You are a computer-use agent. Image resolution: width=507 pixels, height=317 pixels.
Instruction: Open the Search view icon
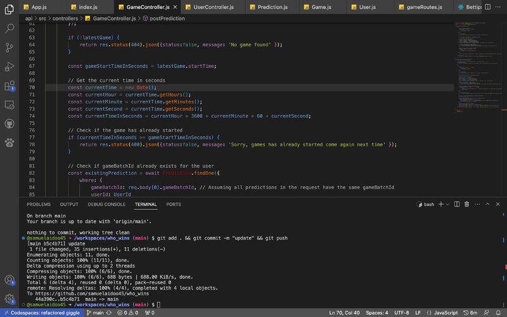click(10, 29)
